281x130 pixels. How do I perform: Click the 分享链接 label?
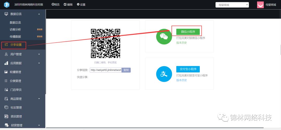83,70
